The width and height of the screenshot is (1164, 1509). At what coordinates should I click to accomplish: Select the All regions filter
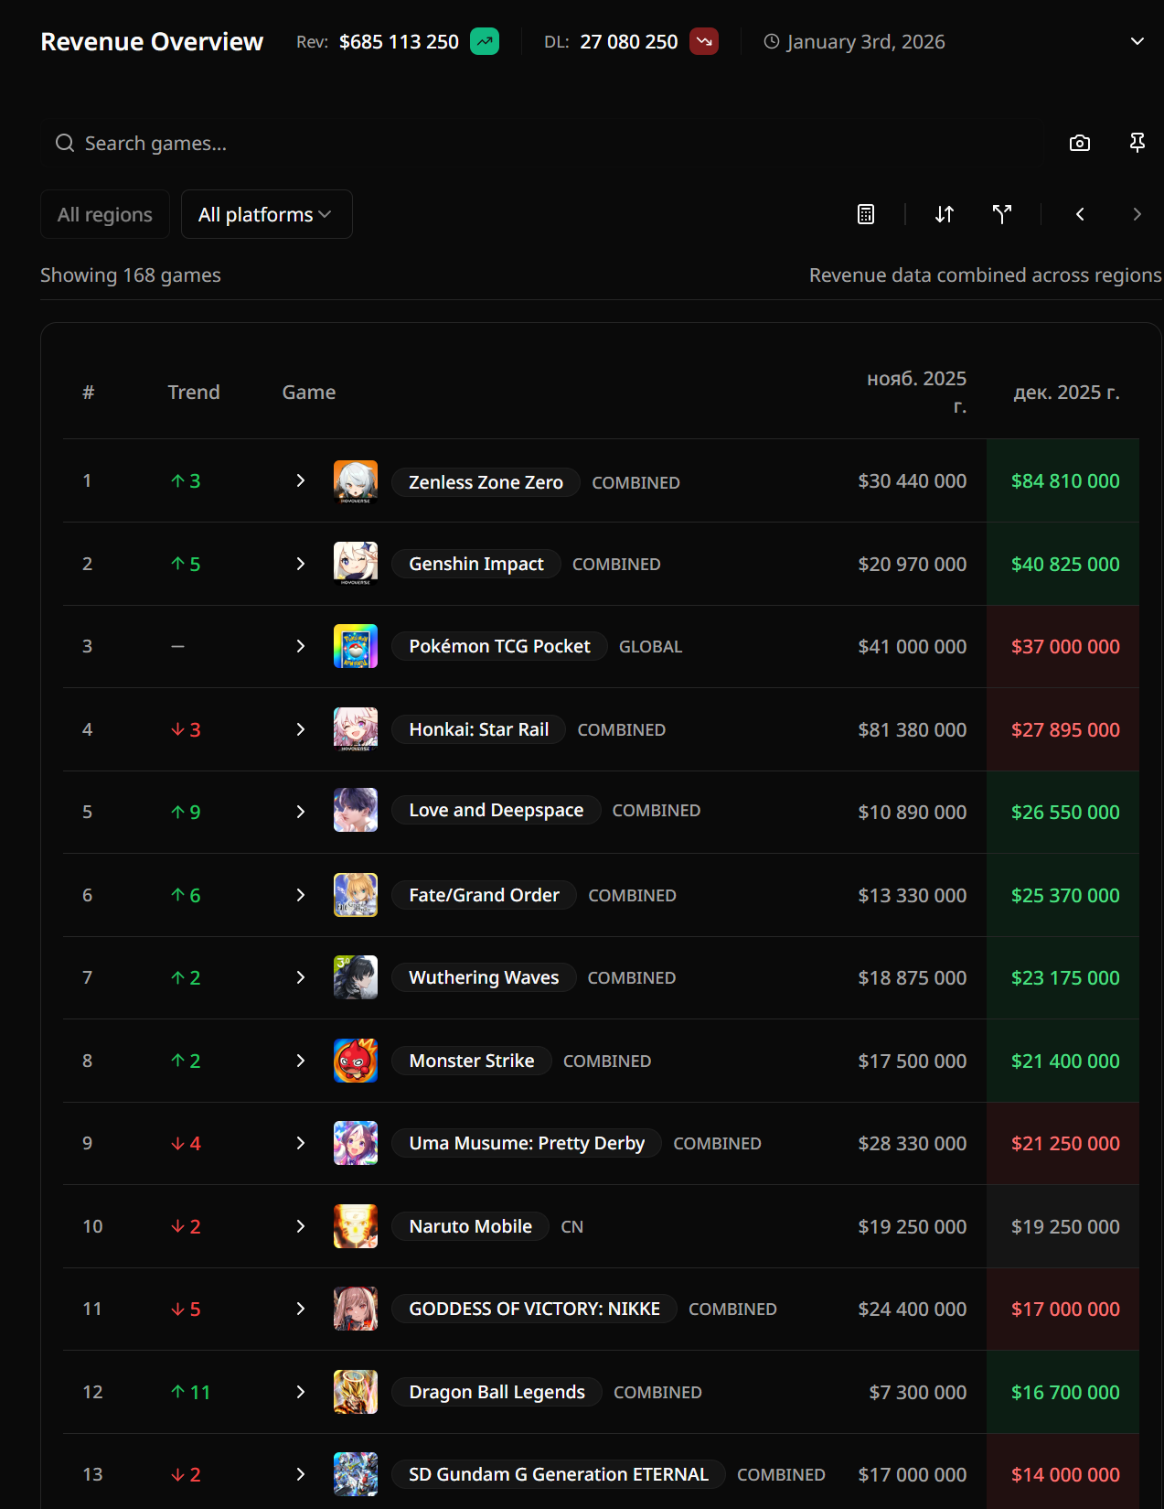coord(105,214)
